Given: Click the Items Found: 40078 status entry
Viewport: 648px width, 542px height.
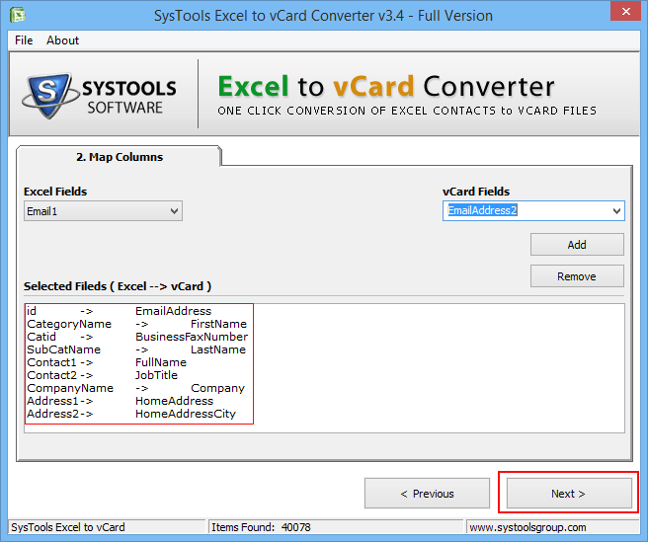Looking at the screenshot, I should [261, 527].
